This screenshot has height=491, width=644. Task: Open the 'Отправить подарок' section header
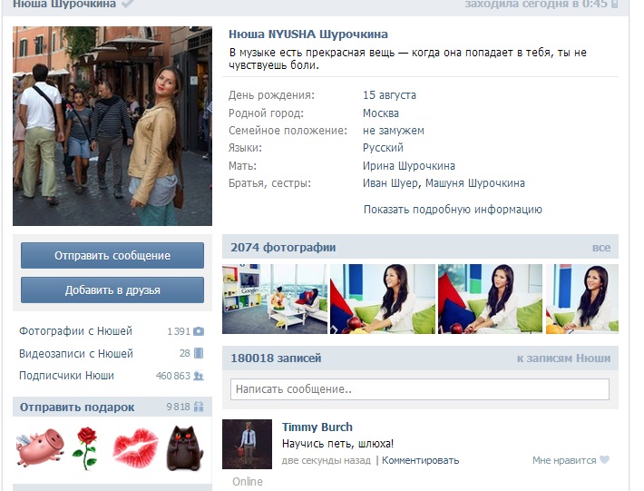pos(77,407)
